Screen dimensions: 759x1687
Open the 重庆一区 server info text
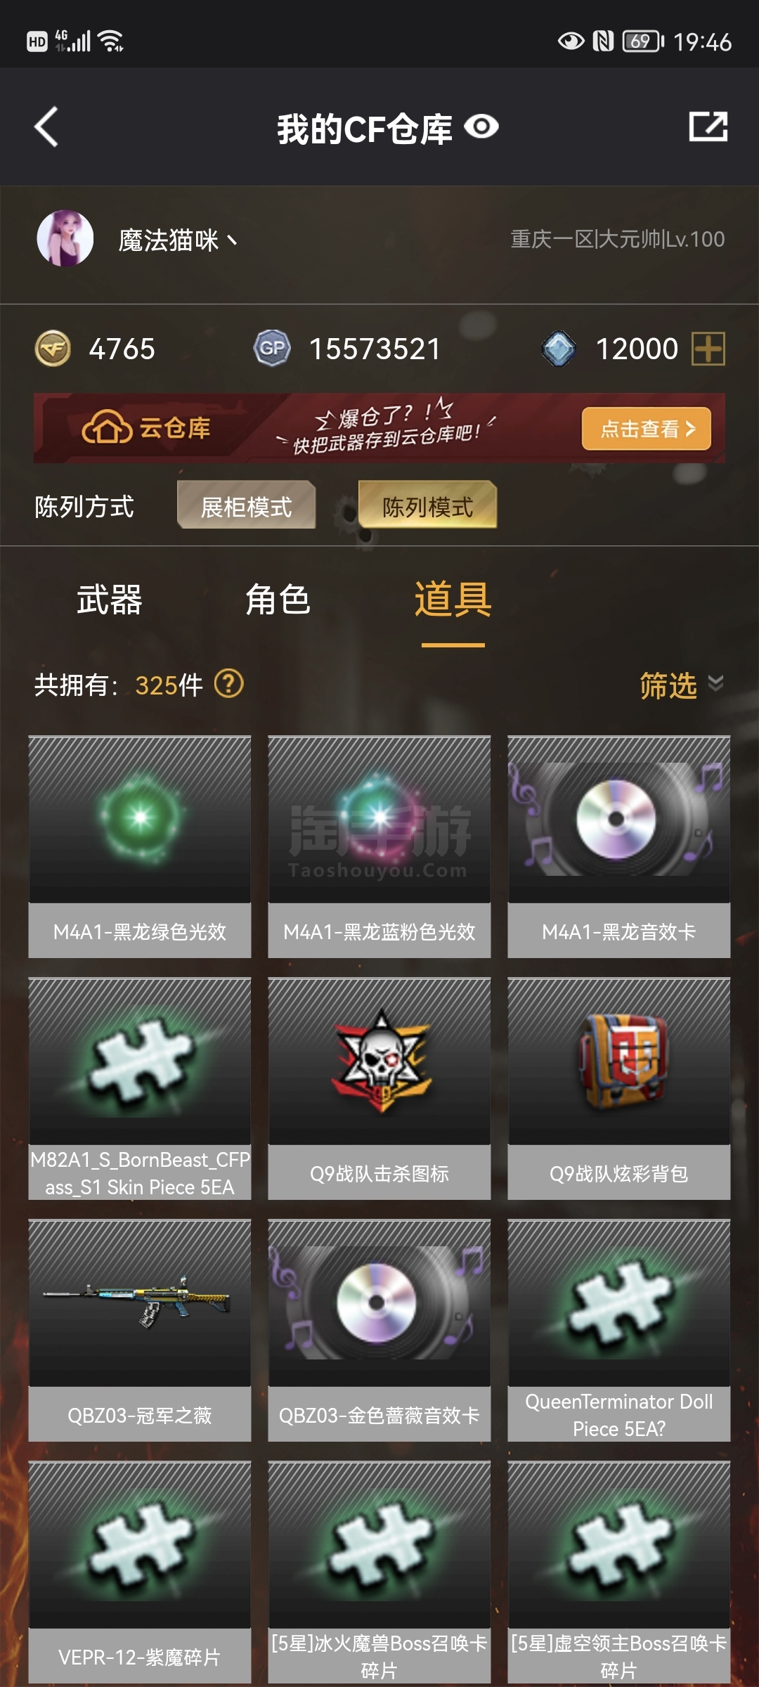coord(617,240)
